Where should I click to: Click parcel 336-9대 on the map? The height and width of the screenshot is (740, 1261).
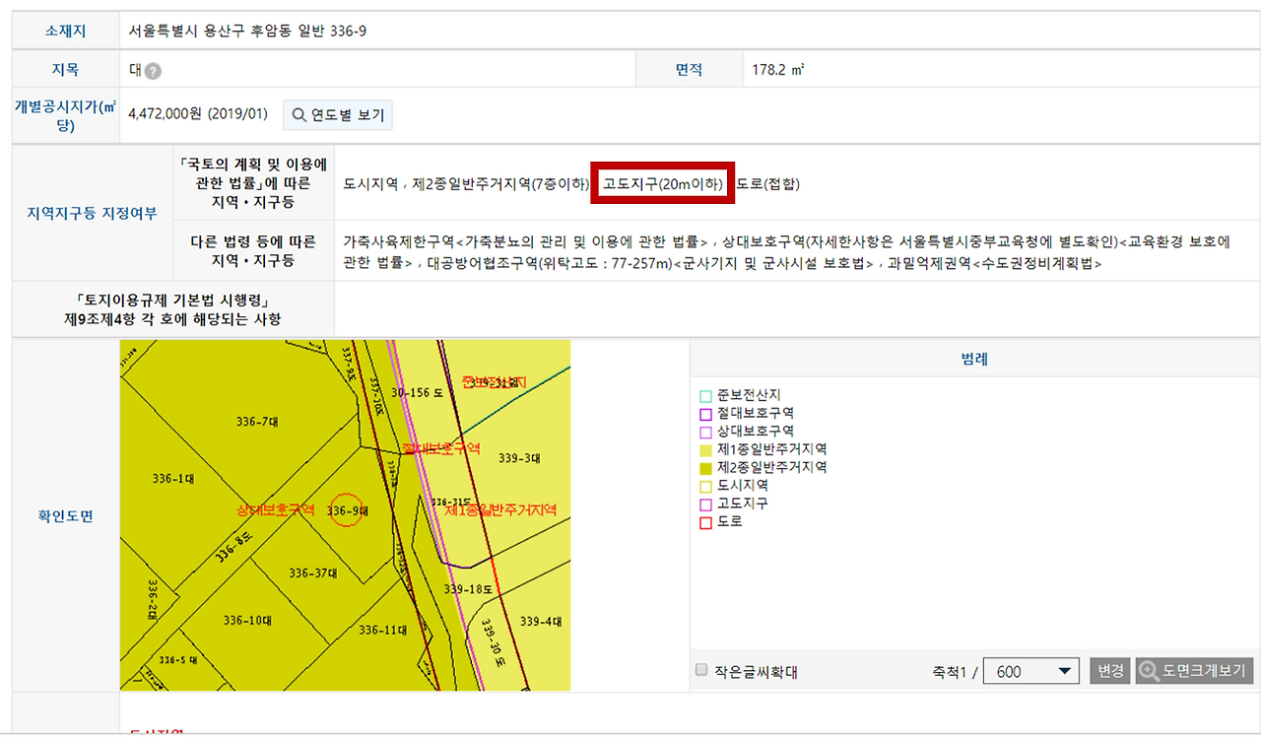[345, 510]
